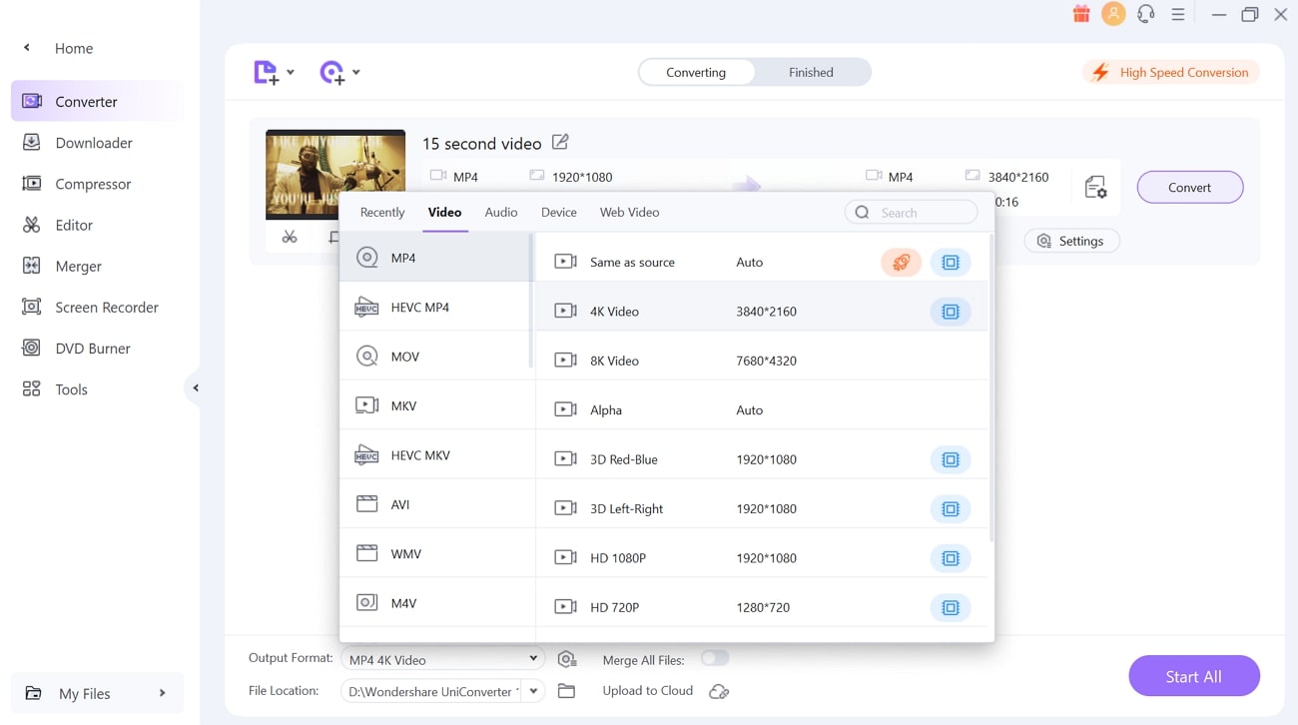Open the DVD Burner section
This screenshot has width=1298, height=725.
[95, 348]
